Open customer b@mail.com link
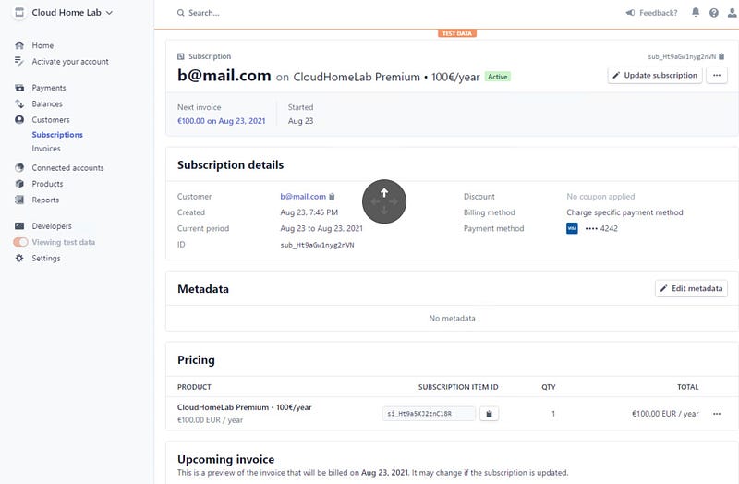The width and height of the screenshot is (739, 484). click(x=303, y=197)
